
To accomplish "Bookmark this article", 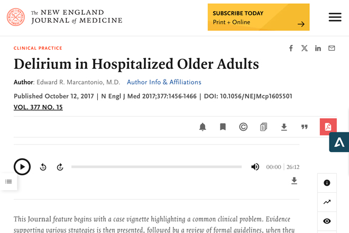I will pyautogui.click(x=223, y=127).
